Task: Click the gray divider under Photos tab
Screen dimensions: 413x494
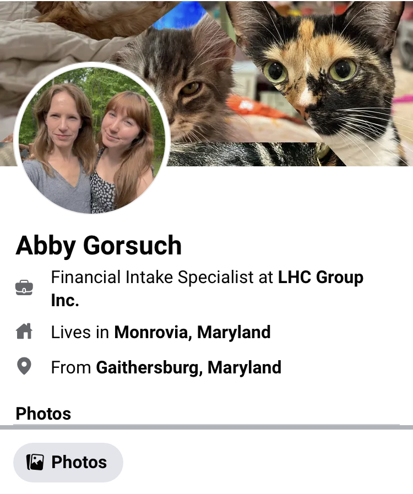Action: coord(206,427)
